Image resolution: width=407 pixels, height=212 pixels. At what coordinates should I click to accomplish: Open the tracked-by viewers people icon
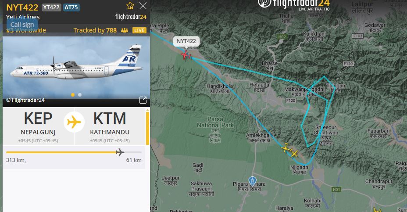(124, 30)
